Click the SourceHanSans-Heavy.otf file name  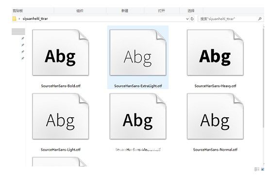tap(215, 86)
